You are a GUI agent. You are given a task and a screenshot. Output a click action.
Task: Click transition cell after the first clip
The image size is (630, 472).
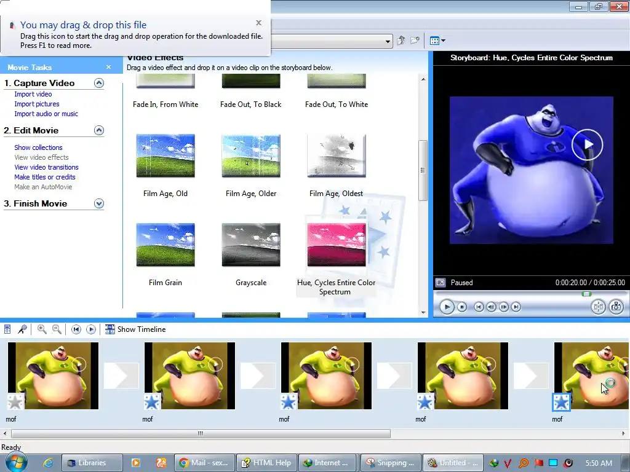[x=121, y=376]
